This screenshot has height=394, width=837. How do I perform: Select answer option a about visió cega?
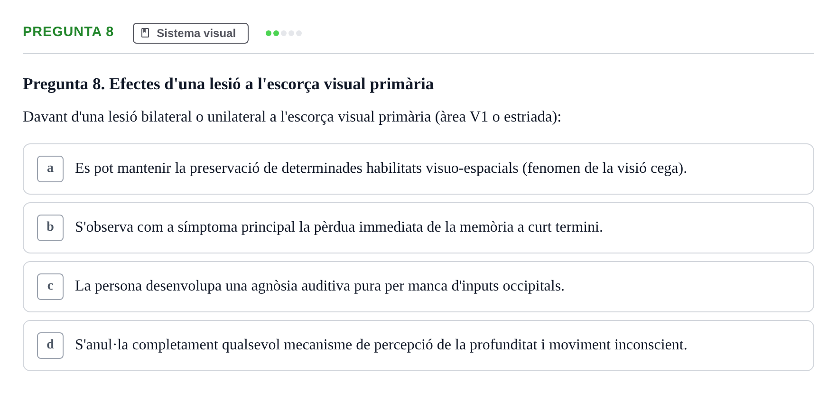click(418, 169)
